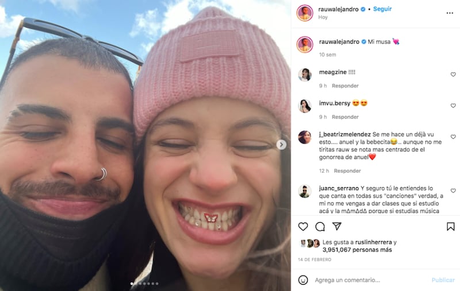Like j_beatrizmelendez's comment
Image resolution: width=460 pixels, height=291 pixels.
(453, 137)
